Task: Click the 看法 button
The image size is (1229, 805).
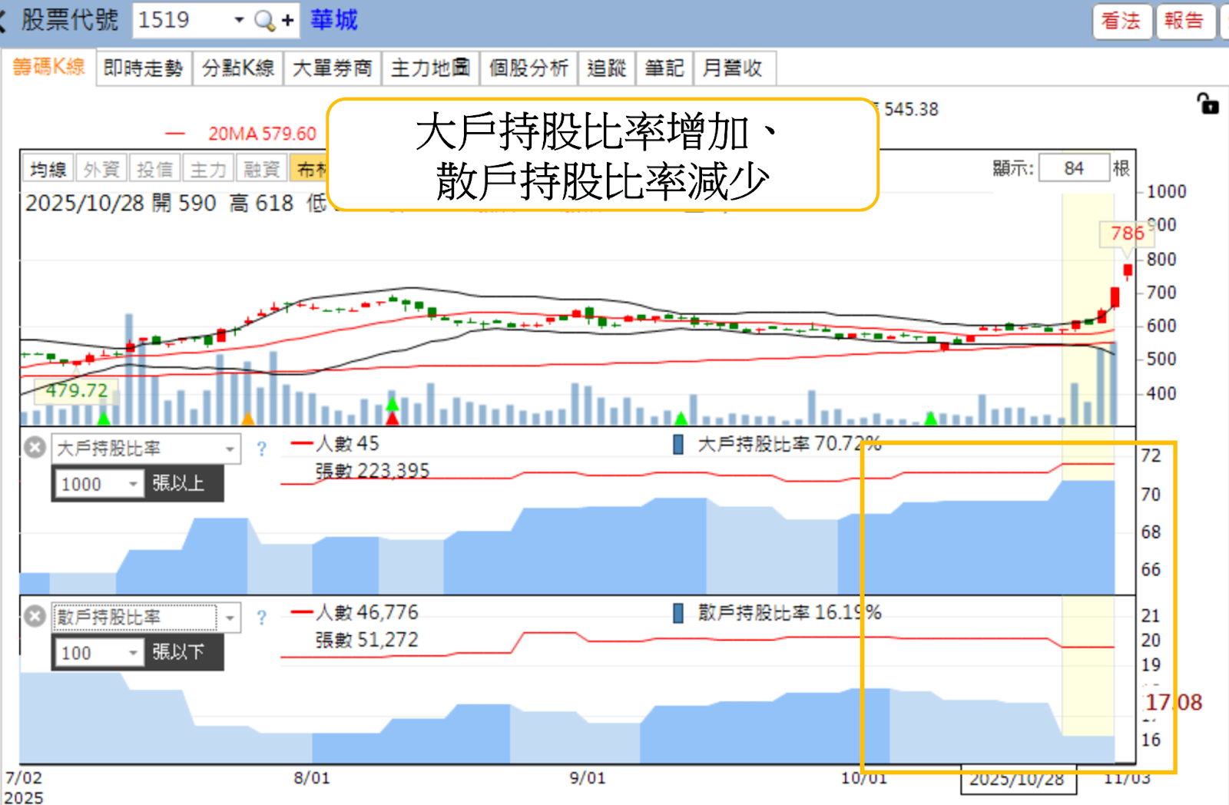Action: tap(1122, 22)
